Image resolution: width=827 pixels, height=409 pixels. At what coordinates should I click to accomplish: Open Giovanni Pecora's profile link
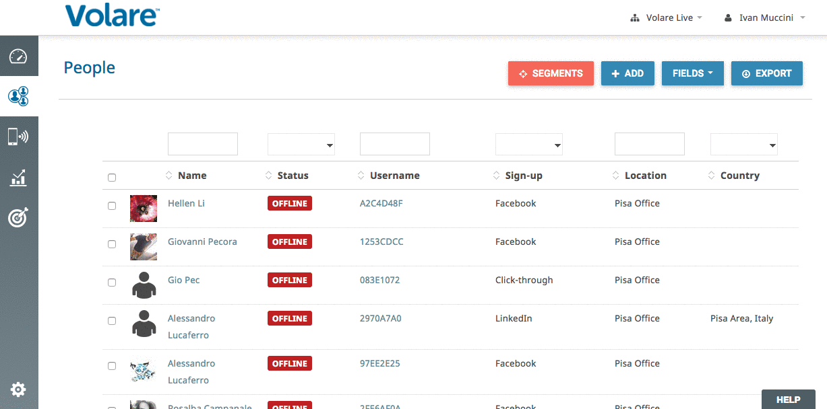pyautogui.click(x=202, y=241)
